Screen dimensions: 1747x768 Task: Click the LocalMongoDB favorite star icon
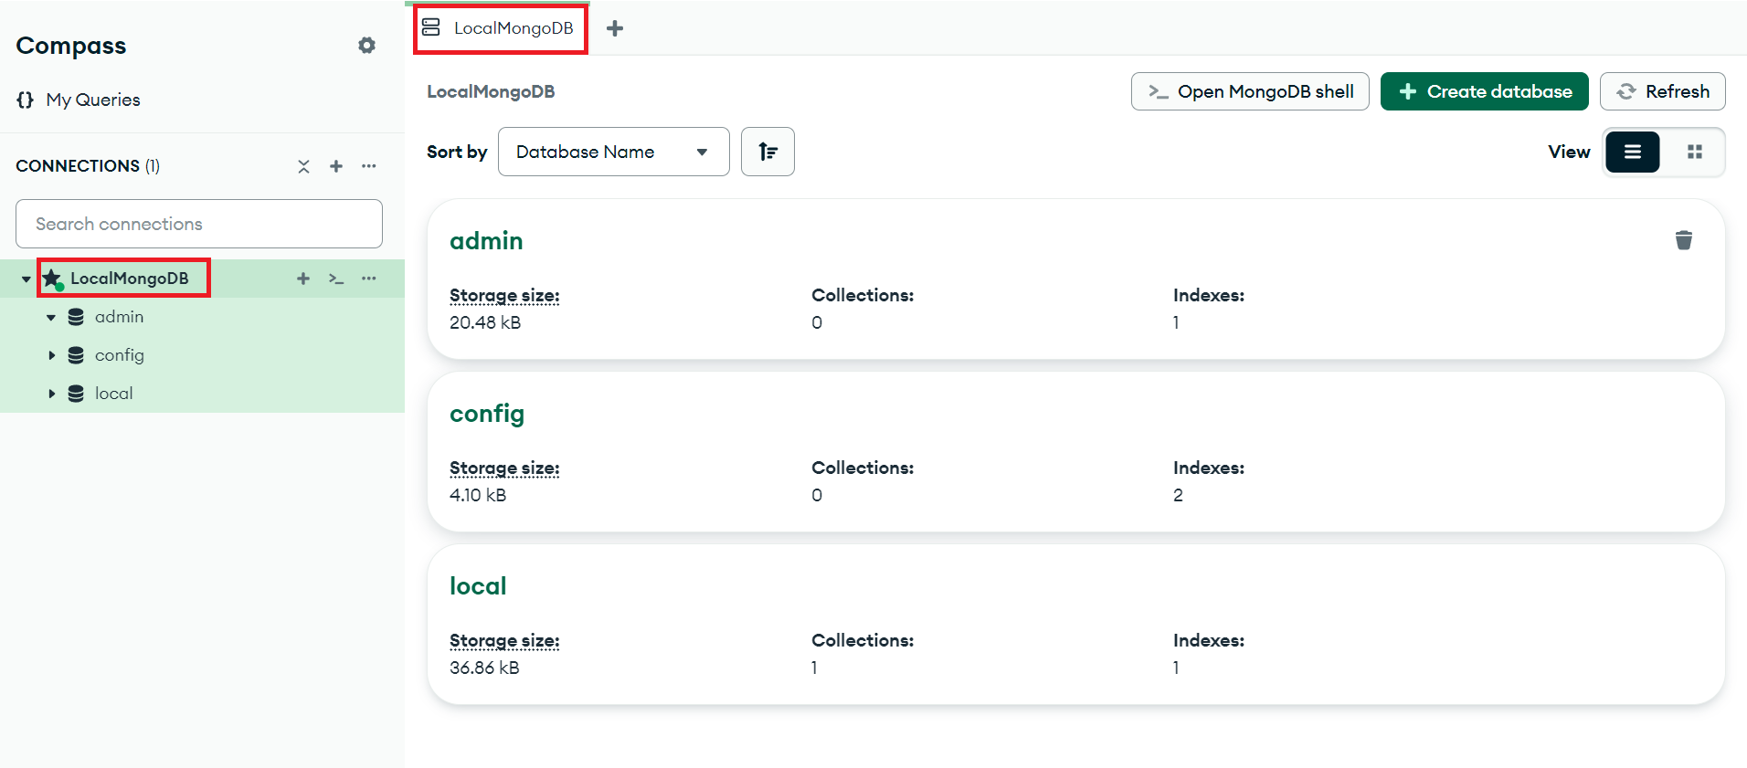52,279
